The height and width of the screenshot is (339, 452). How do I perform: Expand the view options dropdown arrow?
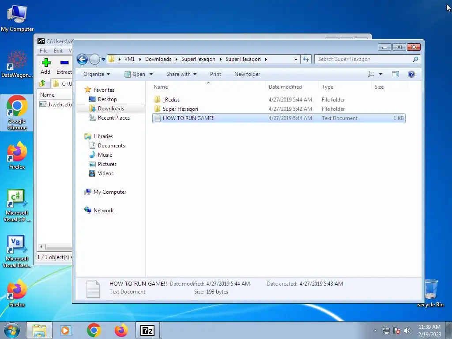(x=380, y=74)
